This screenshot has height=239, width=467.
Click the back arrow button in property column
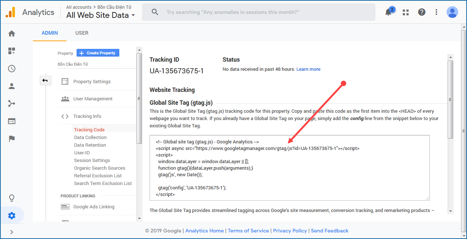[x=45, y=80]
